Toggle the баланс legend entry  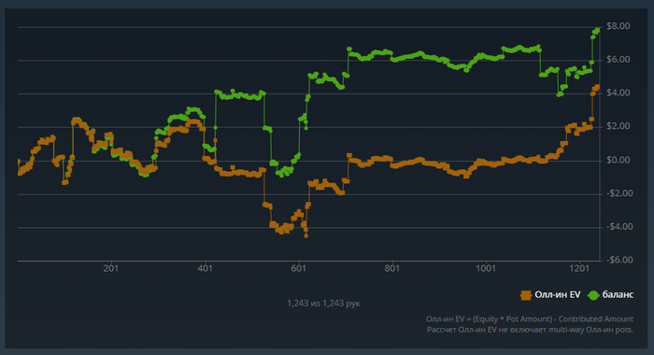click(611, 295)
